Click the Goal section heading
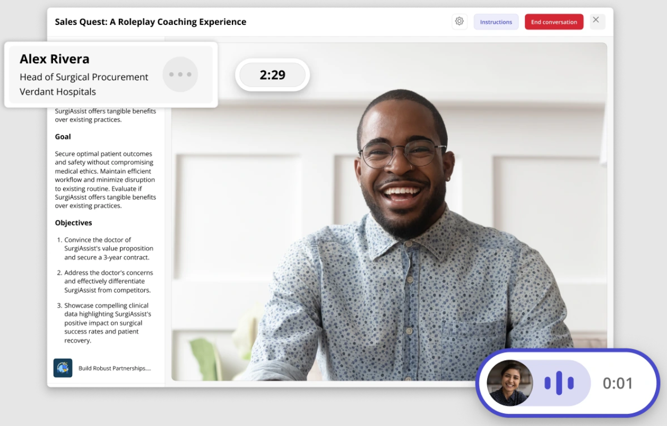The image size is (667, 426). tap(63, 137)
